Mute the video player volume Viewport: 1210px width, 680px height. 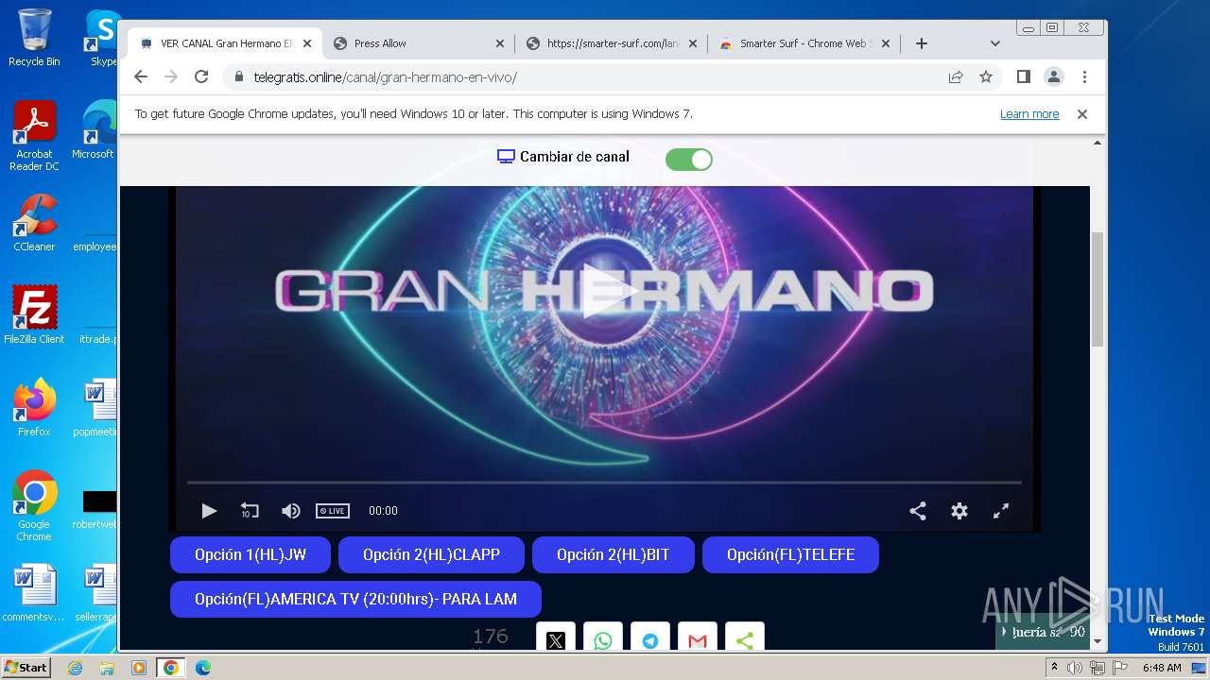point(291,511)
